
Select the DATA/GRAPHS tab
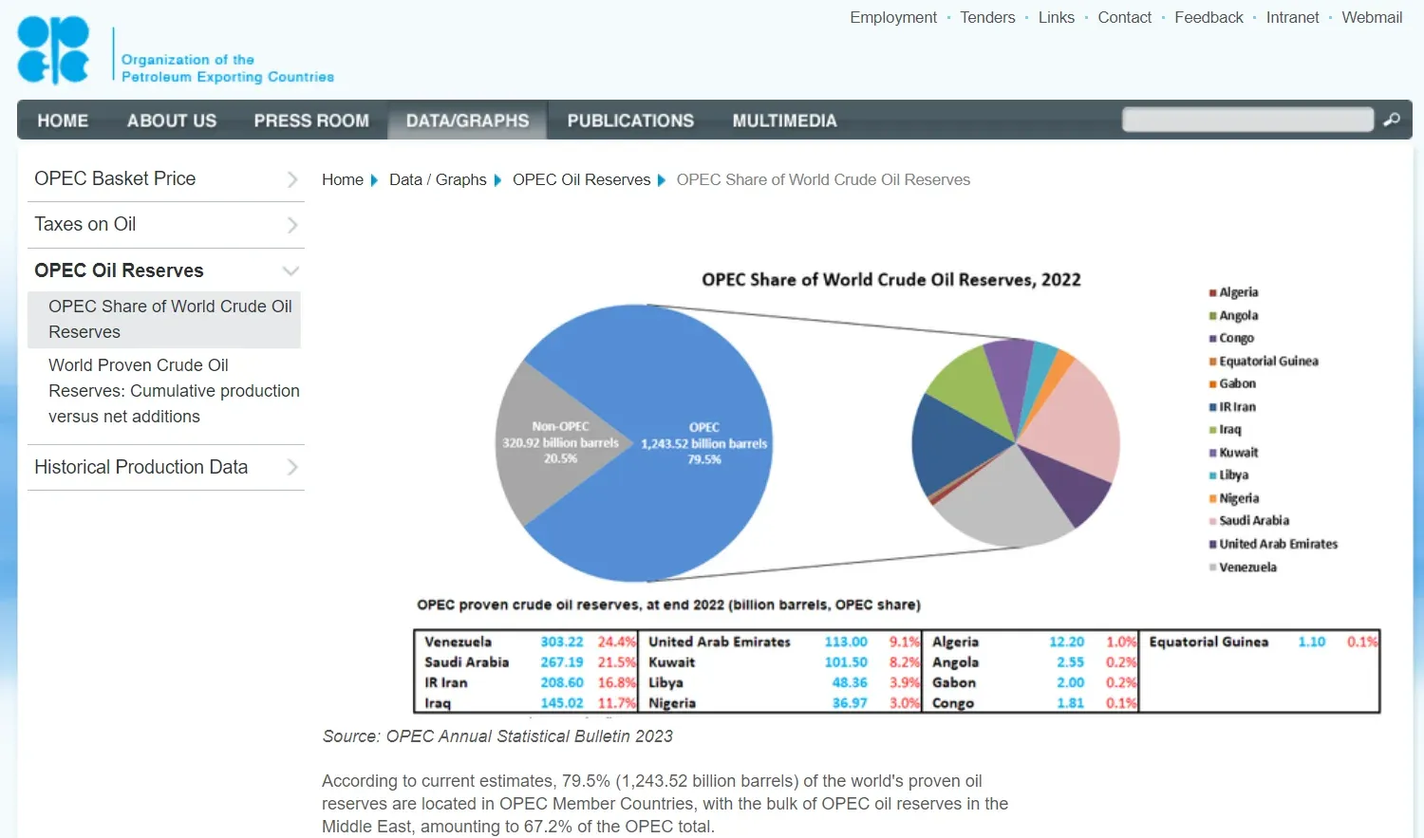coord(467,121)
